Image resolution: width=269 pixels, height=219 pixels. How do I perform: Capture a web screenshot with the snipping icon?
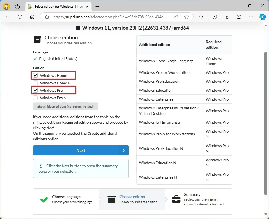(227, 17)
